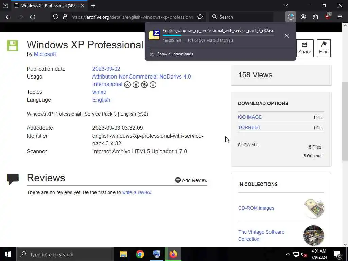Go back with the browser back arrow
The image size is (348, 261).
(8, 17)
